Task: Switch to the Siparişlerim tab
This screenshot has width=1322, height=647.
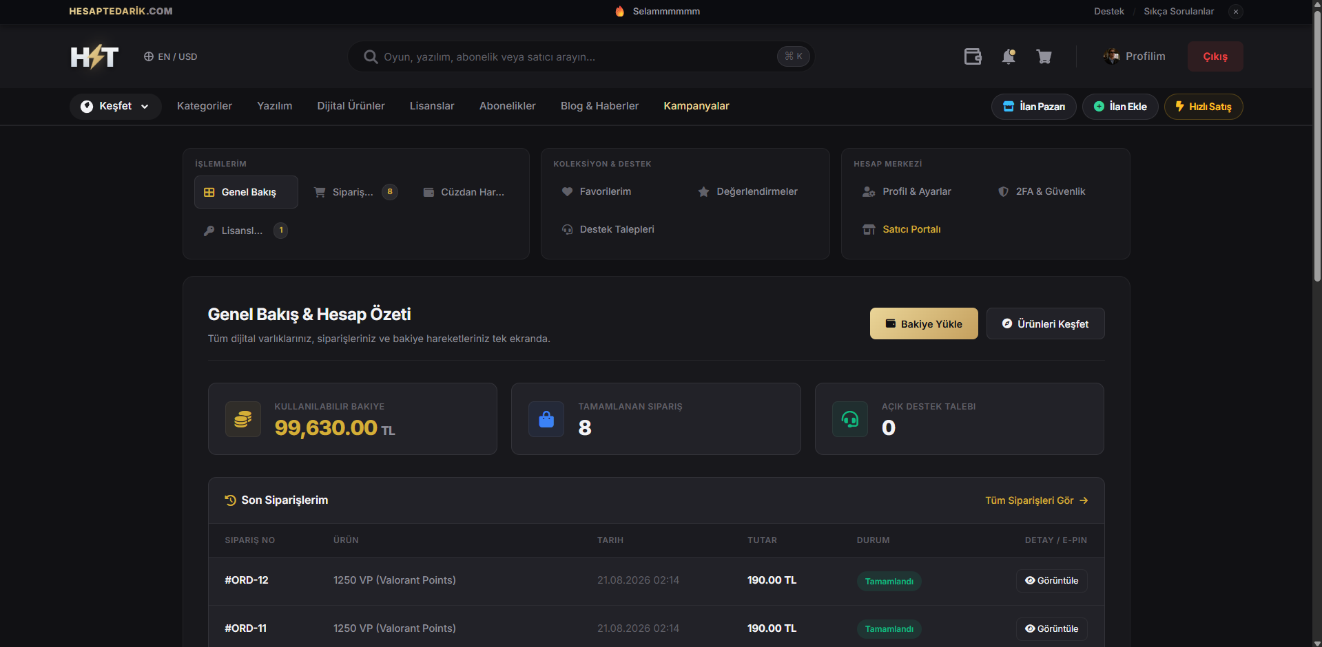Action: tap(355, 192)
